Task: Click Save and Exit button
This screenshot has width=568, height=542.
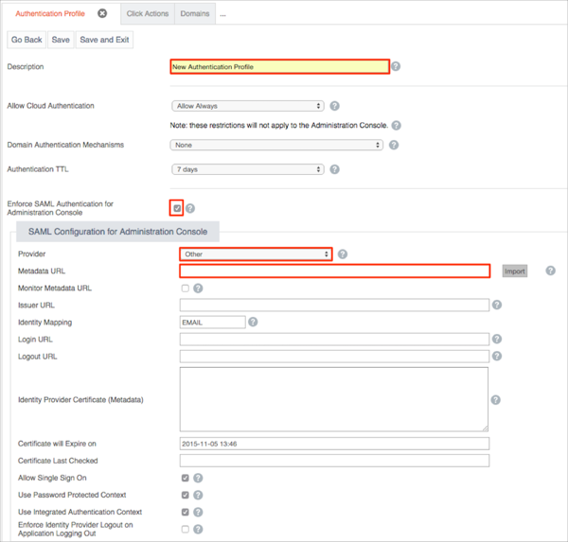Action: [x=105, y=40]
